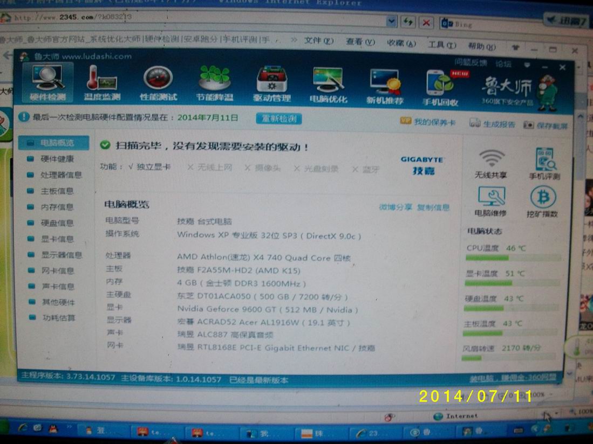
Task: Click the Gigabyte 技嘉 brand logo
Action: click(422, 165)
